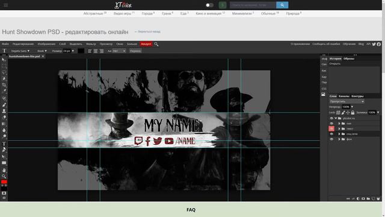Select the Crop tool

pos(4,85)
